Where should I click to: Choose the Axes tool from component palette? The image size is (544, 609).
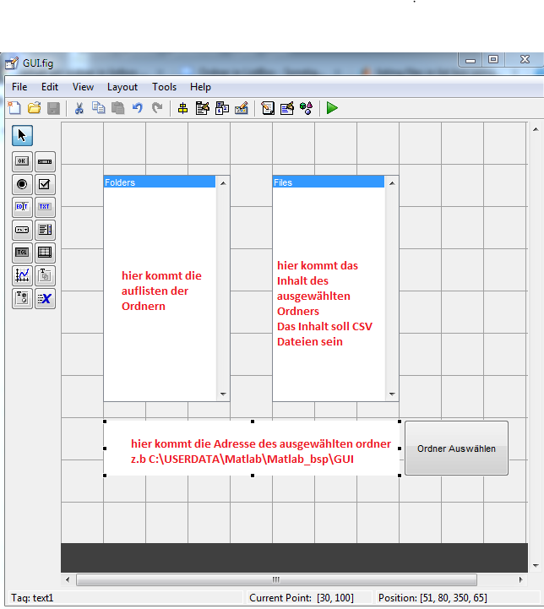click(22, 275)
